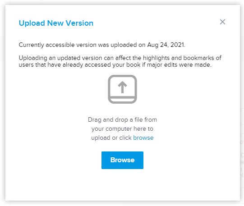Click the word 'Upload' in the dialog title
This screenshot has height=206, width=244.
(x=32, y=23)
